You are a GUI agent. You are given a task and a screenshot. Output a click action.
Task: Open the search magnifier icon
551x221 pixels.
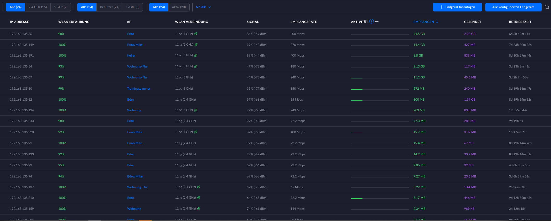[547, 7]
